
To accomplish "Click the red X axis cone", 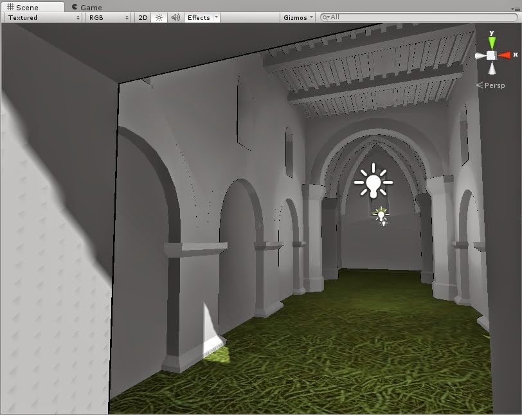I will 505,55.
